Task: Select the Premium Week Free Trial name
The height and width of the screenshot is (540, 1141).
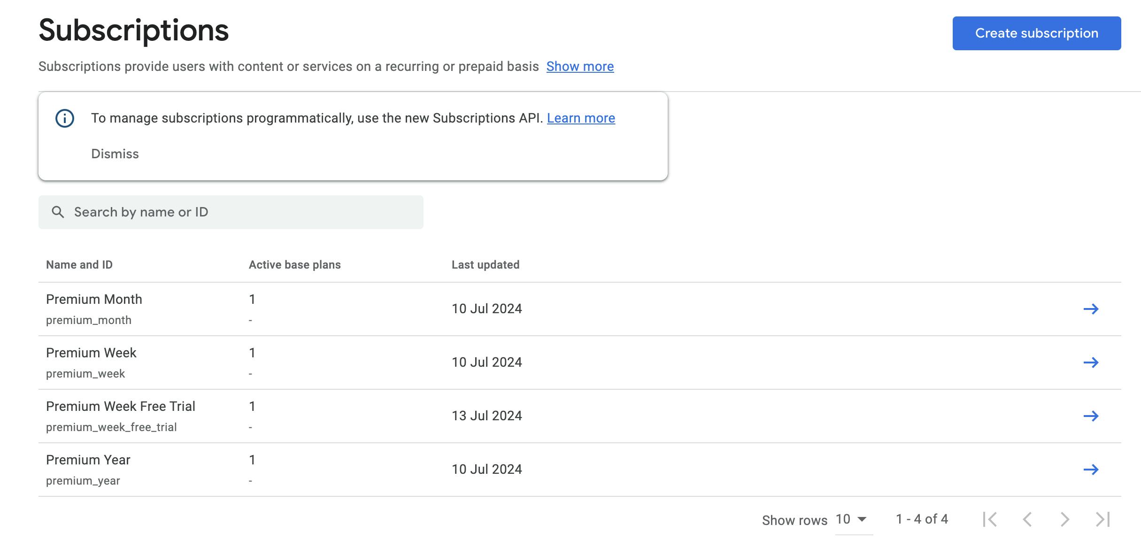Action: click(x=121, y=407)
